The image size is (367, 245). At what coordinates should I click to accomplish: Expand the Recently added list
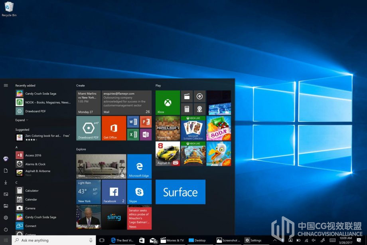tap(22, 120)
